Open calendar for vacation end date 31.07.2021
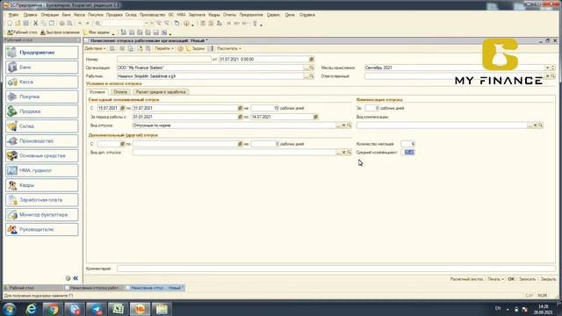 tap(240, 108)
